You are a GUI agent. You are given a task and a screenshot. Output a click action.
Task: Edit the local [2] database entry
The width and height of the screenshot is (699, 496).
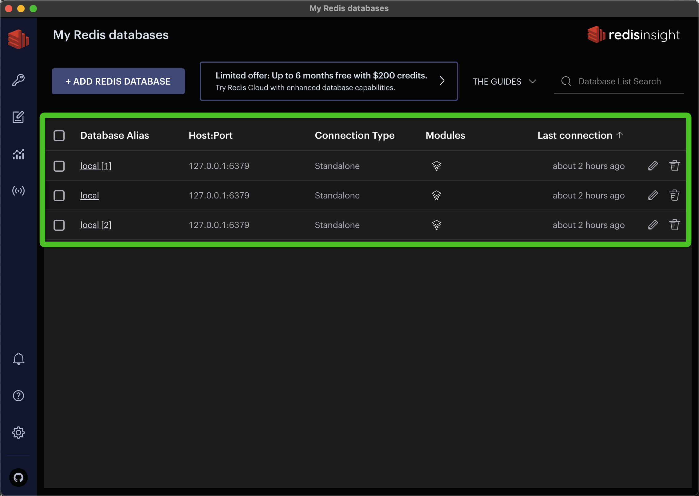[653, 225]
